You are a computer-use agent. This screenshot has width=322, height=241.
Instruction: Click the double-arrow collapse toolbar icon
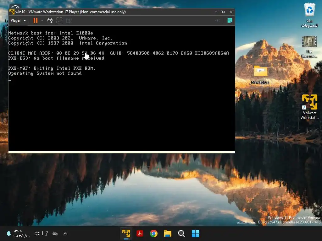tap(218, 20)
